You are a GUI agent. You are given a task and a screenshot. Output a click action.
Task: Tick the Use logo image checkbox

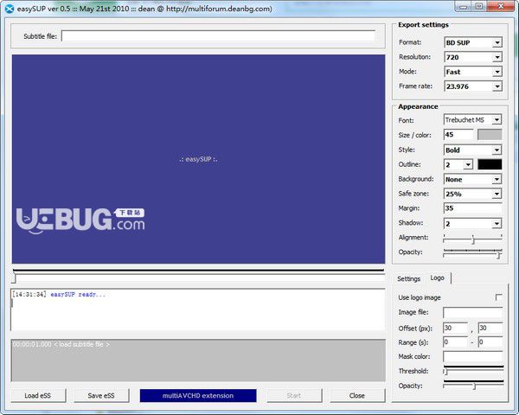[x=498, y=297]
